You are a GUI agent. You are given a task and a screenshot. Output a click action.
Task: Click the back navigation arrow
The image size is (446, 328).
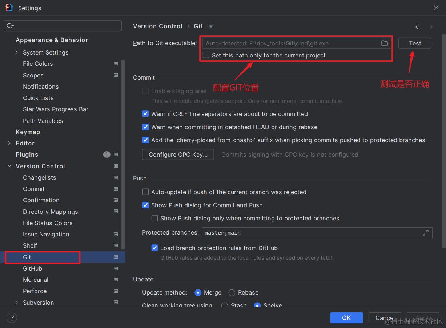(418, 27)
